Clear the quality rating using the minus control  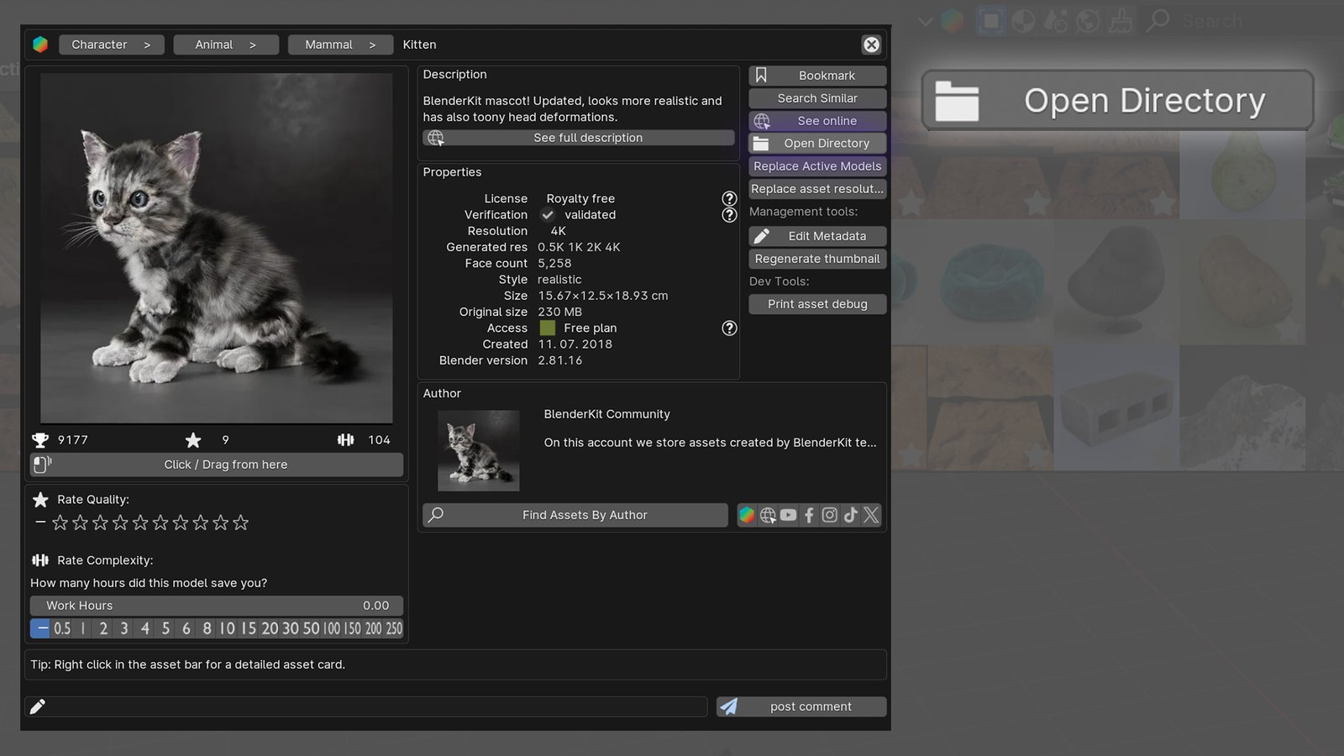39,522
